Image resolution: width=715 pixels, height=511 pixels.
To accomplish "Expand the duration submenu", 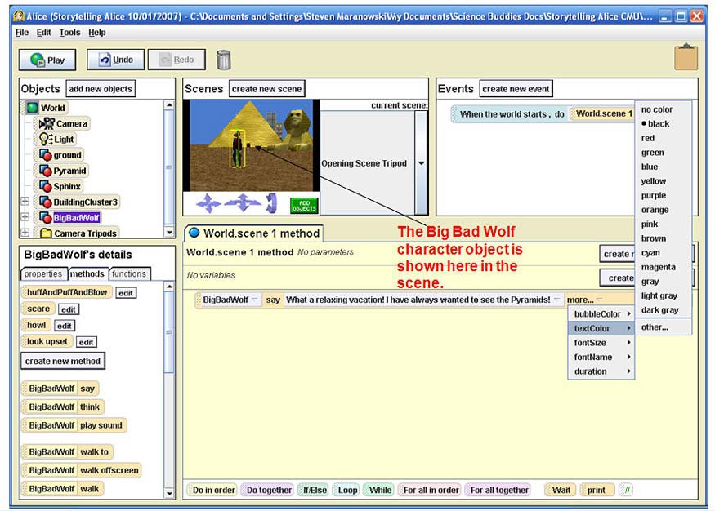I will coord(601,371).
